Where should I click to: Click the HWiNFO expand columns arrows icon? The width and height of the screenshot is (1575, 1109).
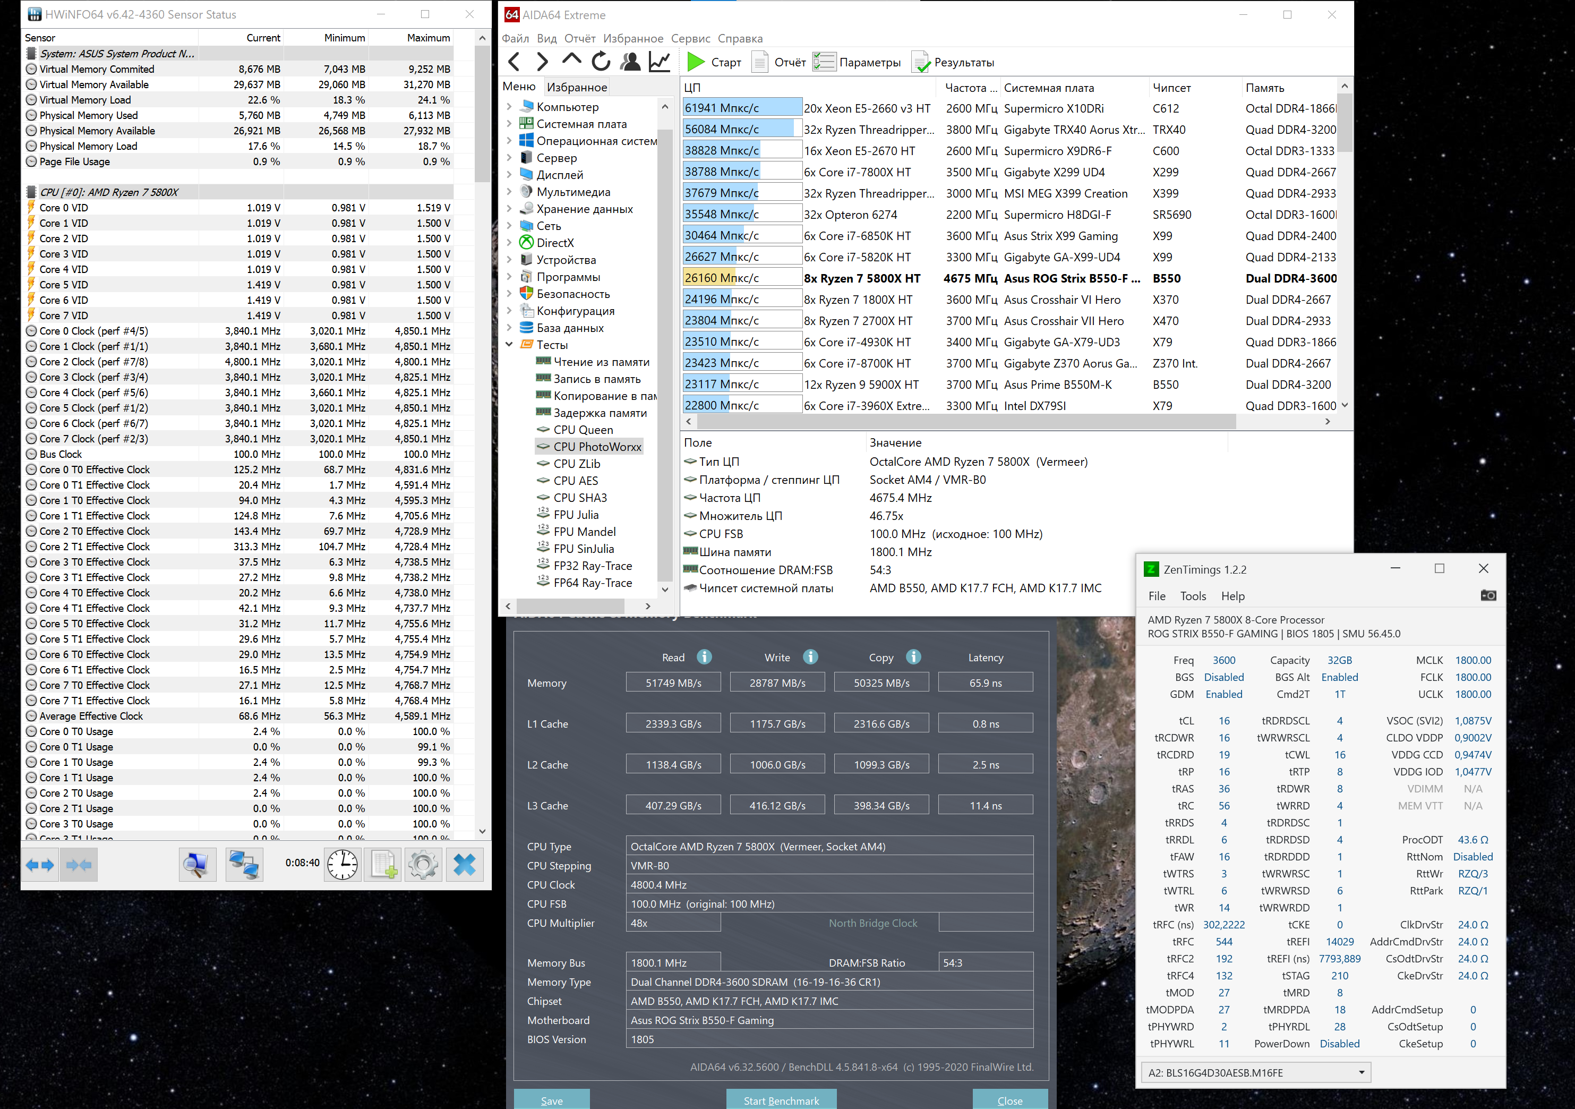[40, 865]
